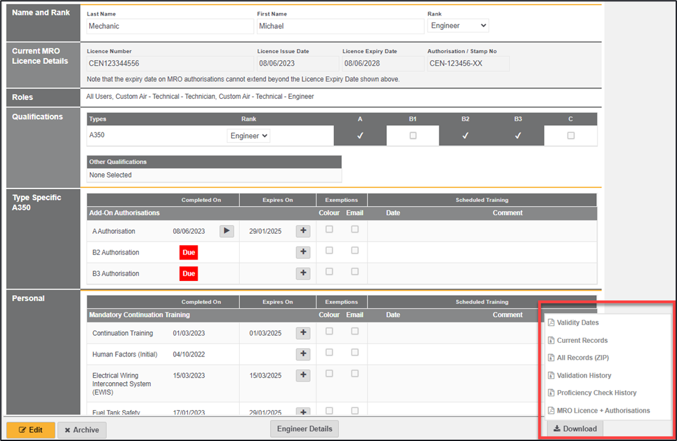This screenshot has width=677, height=441.
Task: Click red Due badge for B2 Authorisation
Action: click(189, 252)
